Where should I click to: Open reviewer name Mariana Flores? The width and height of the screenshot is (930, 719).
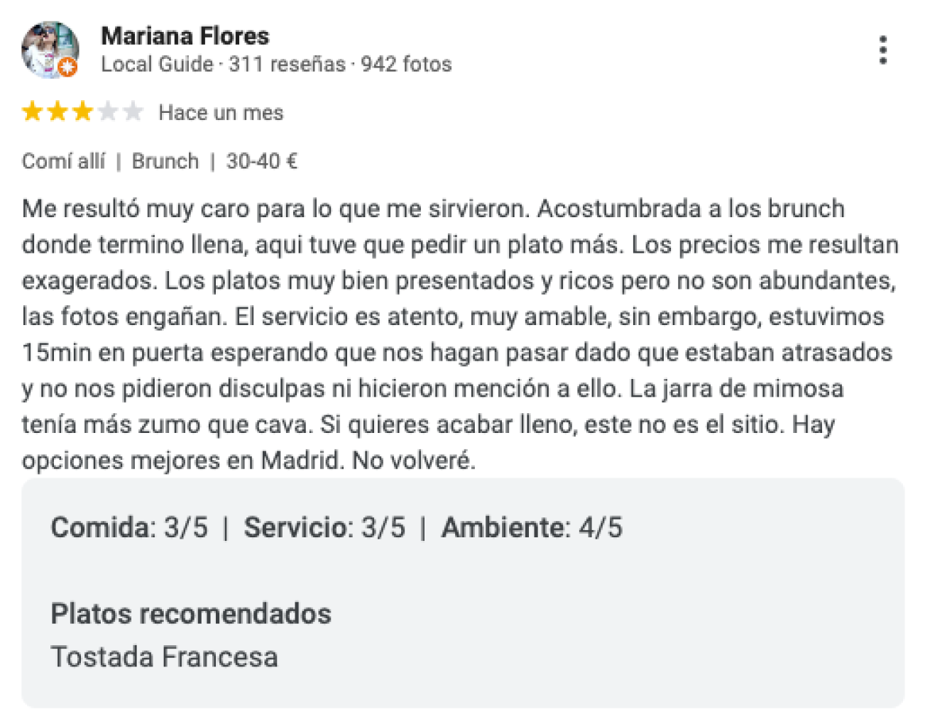185,35
